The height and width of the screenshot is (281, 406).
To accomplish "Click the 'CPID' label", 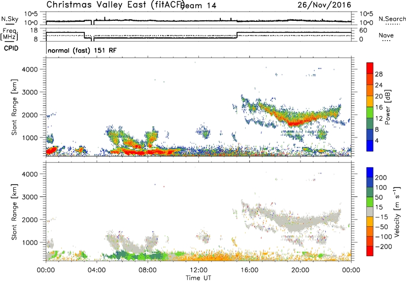I will [11, 48].
